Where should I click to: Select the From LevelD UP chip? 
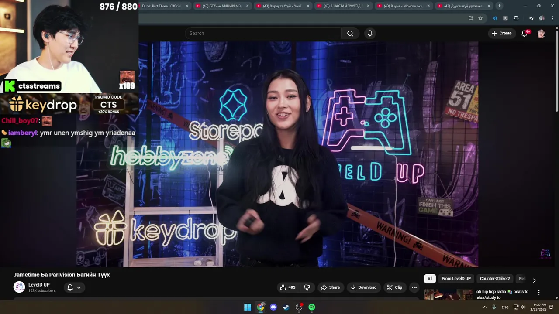(x=456, y=279)
